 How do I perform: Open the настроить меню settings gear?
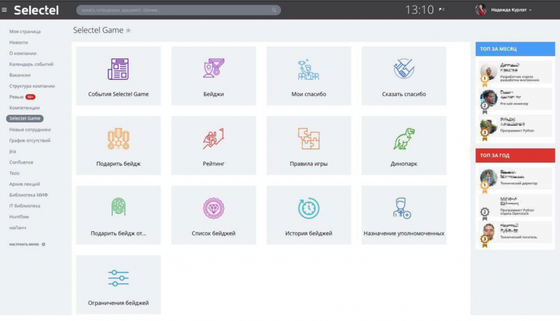pyautogui.click(x=44, y=244)
